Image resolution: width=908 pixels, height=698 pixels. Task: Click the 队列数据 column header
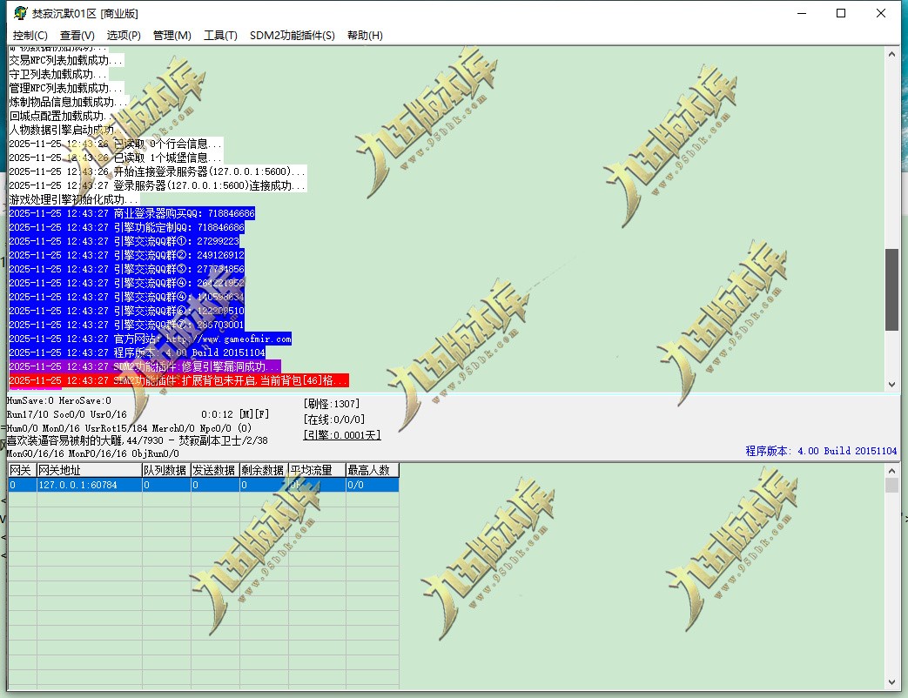coord(166,470)
